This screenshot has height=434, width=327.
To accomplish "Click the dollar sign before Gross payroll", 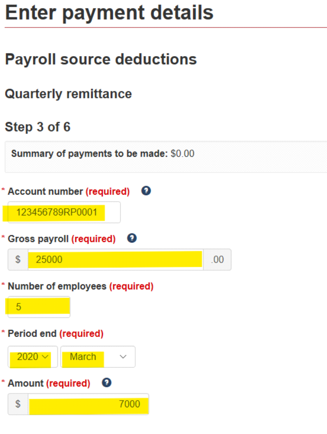I will pos(18,260).
